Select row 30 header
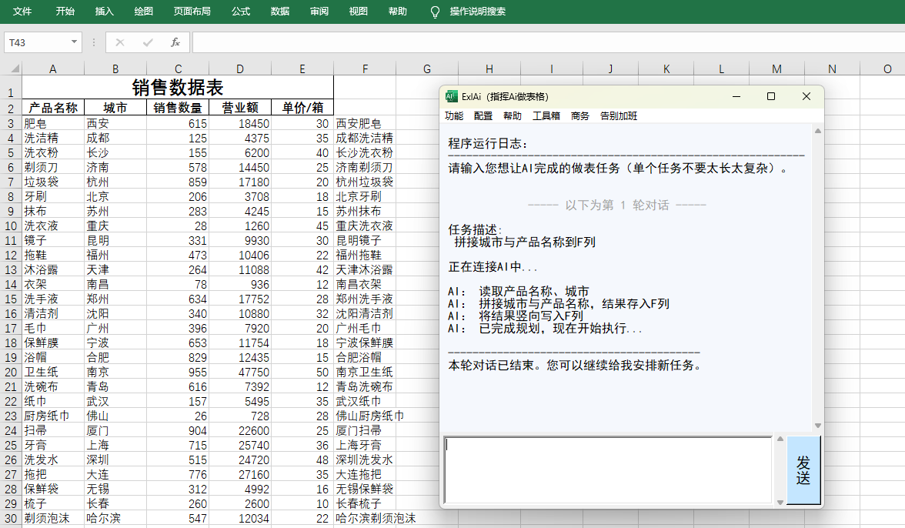 click(11, 518)
